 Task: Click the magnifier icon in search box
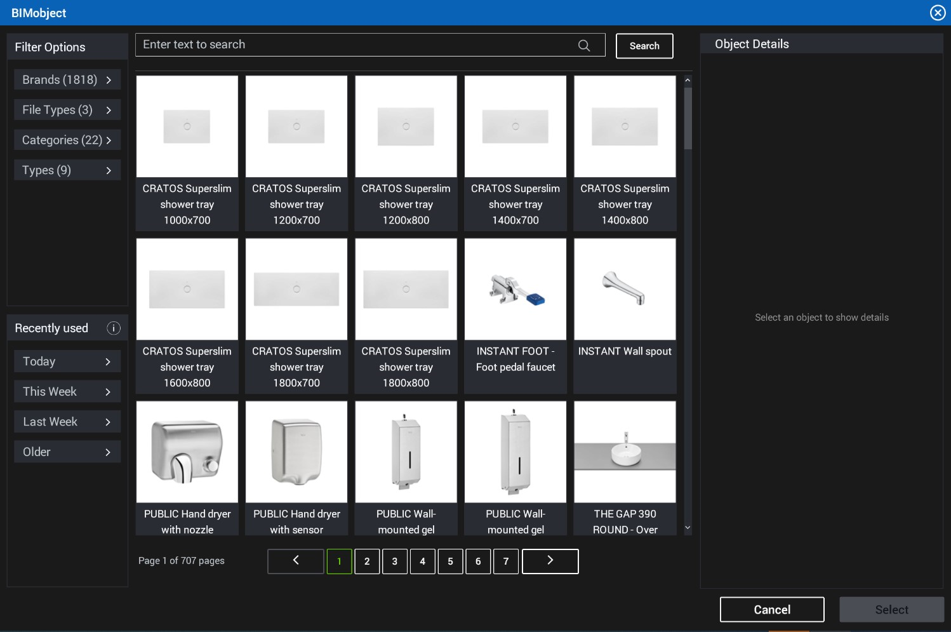click(x=584, y=45)
